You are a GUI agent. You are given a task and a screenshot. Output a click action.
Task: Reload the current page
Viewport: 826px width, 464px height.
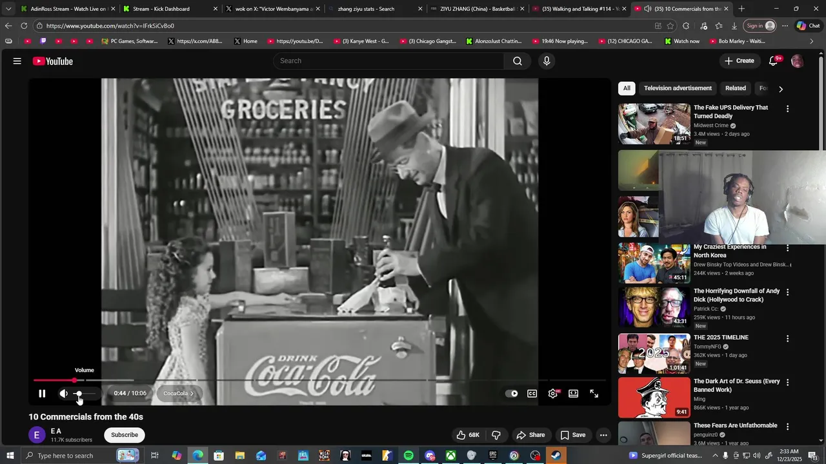tap(24, 26)
